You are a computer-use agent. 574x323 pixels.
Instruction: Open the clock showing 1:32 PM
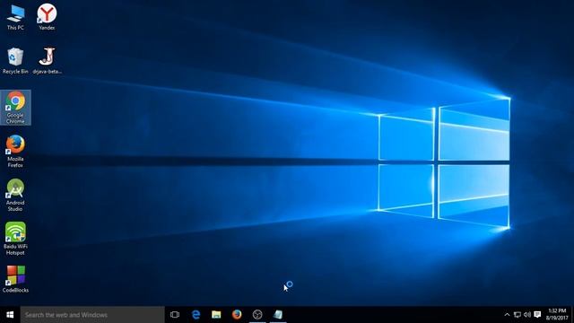pos(557,315)
